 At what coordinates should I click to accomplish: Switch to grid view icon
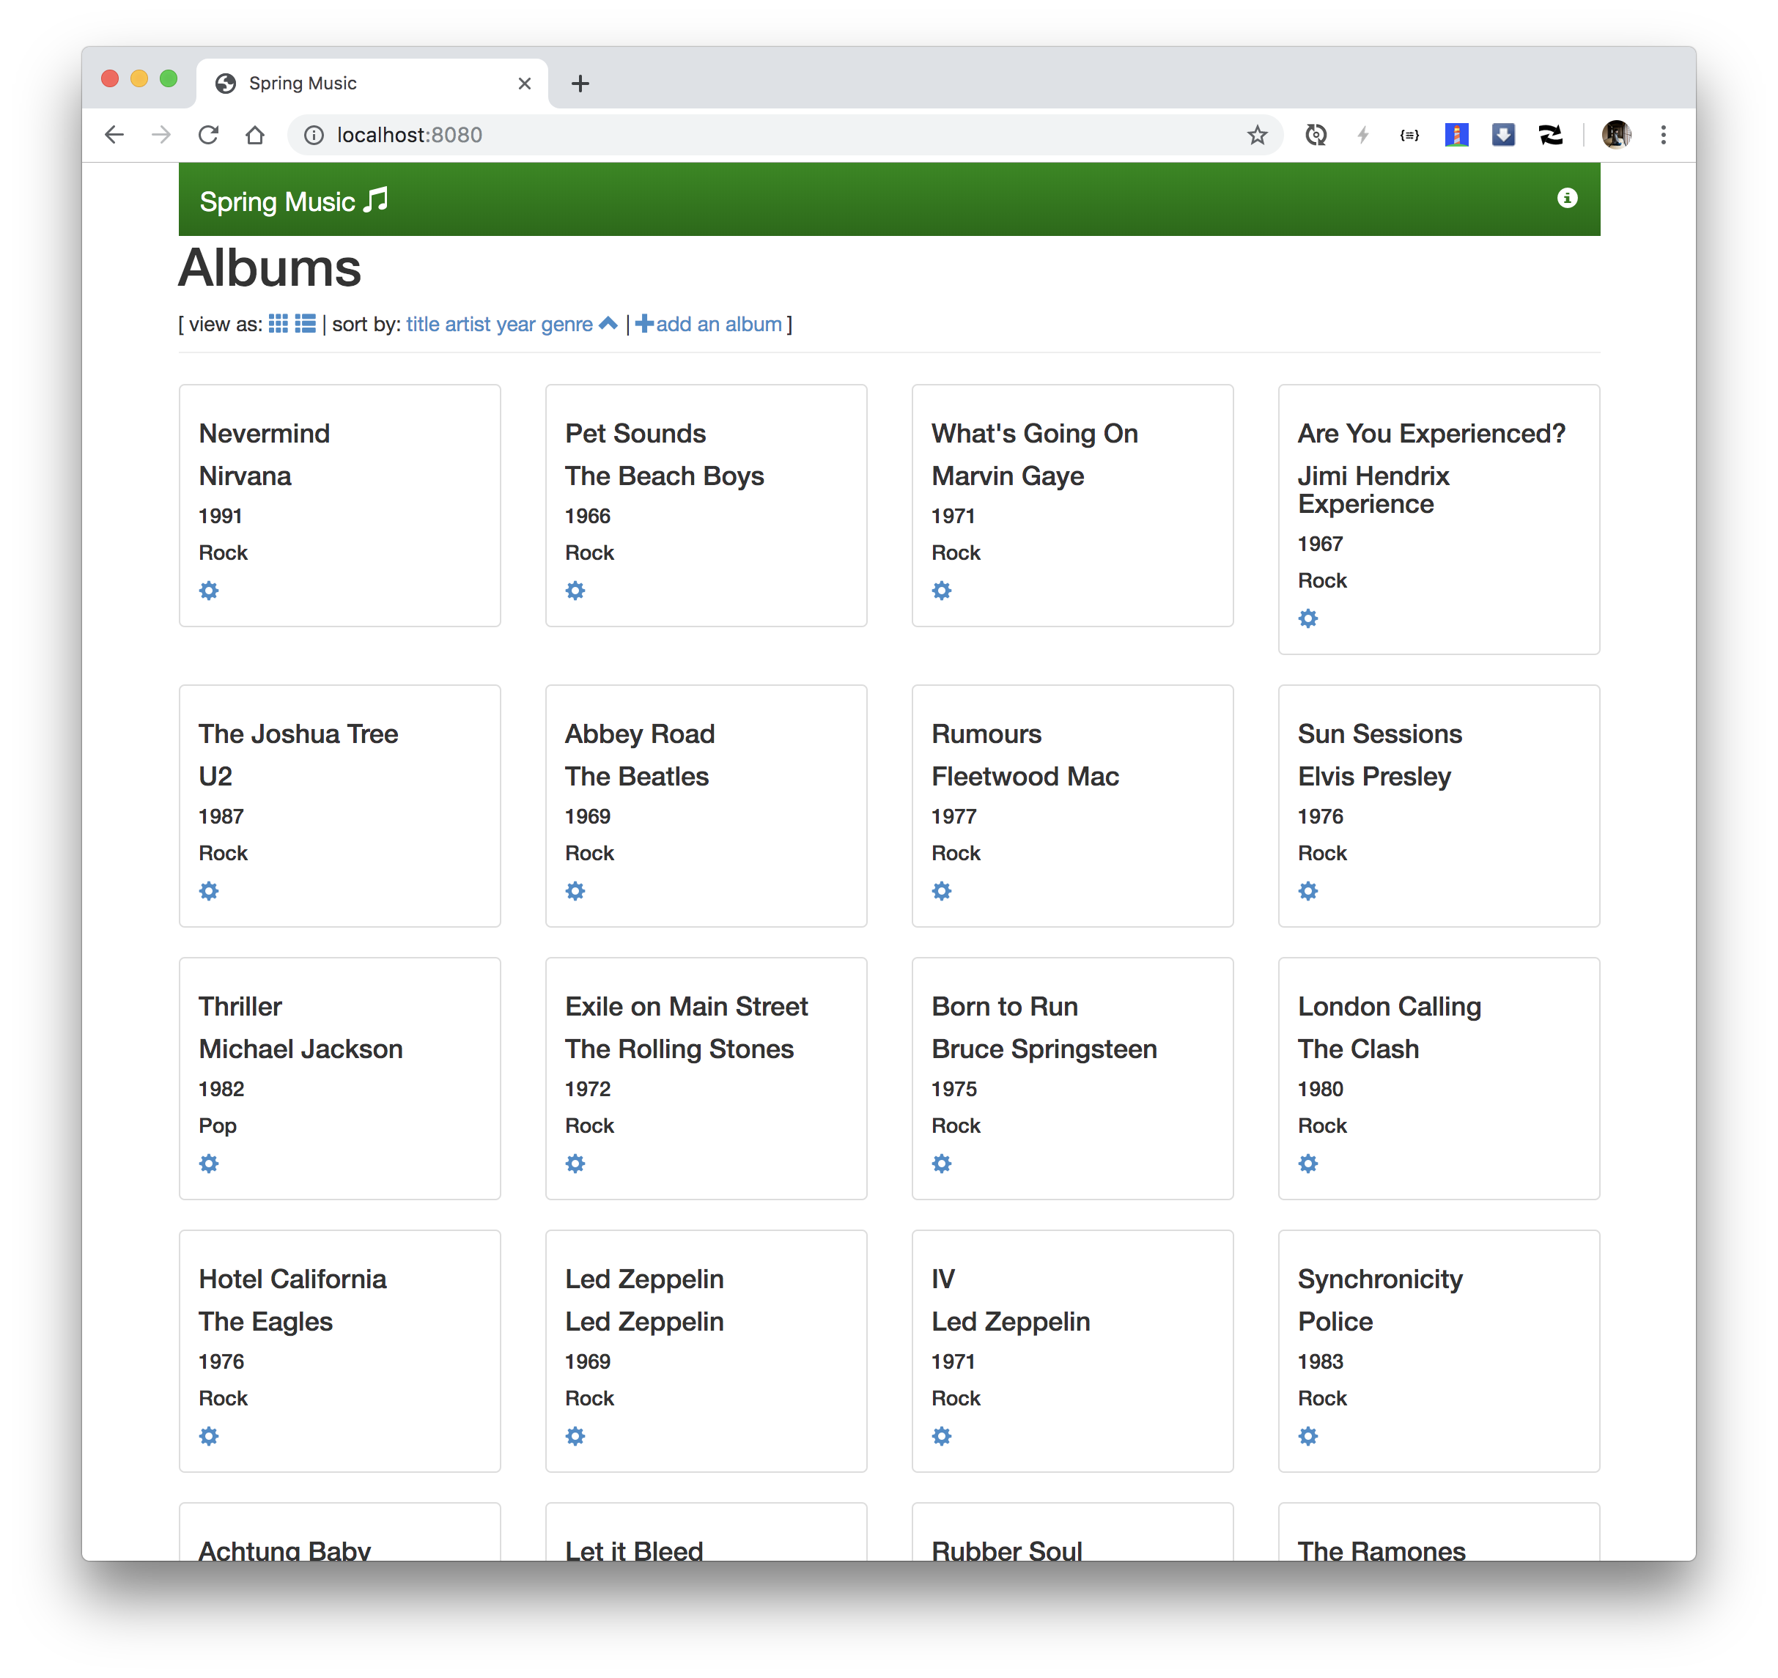pos(278,324)
